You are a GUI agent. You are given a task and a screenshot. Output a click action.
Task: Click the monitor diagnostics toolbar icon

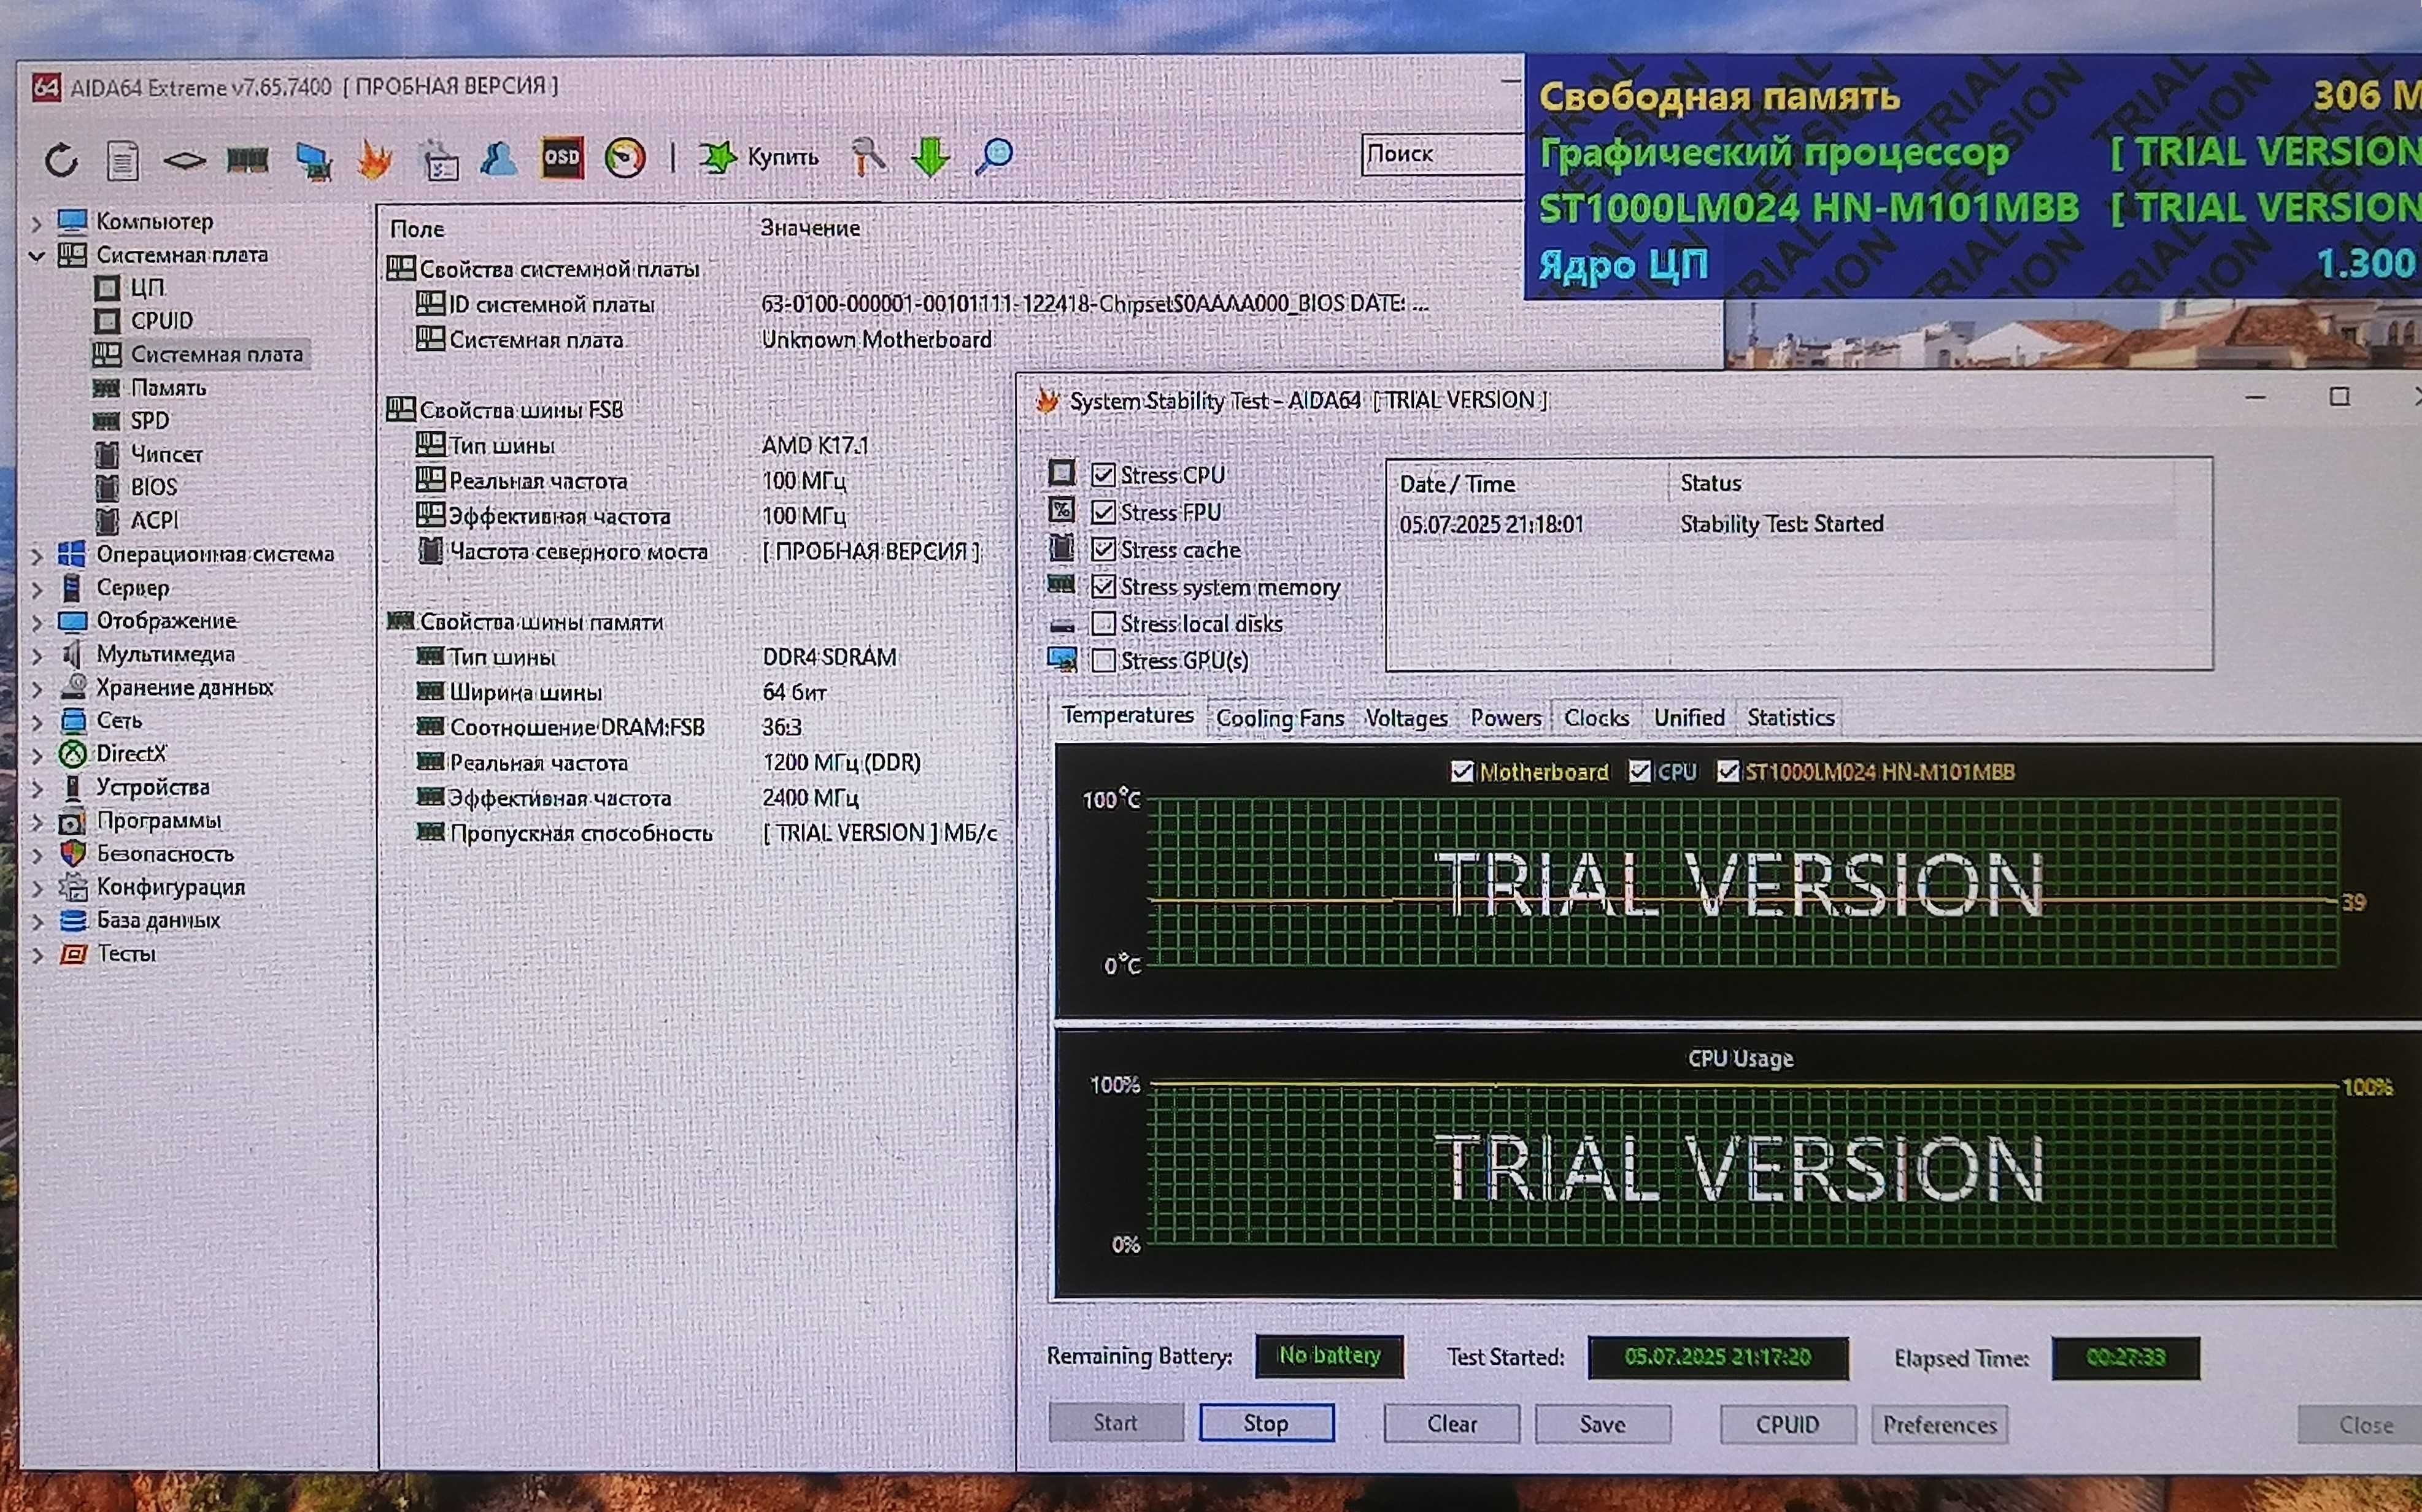coord(439,160)
